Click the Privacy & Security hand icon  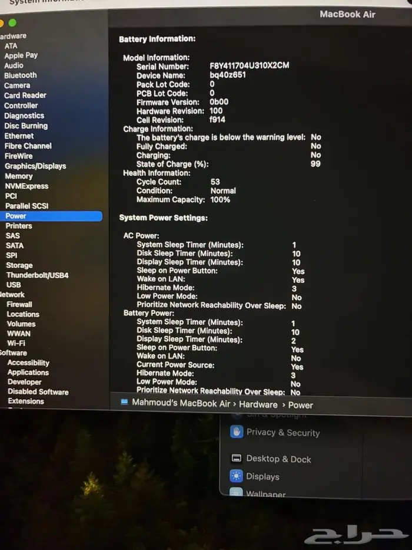(237, 432)
